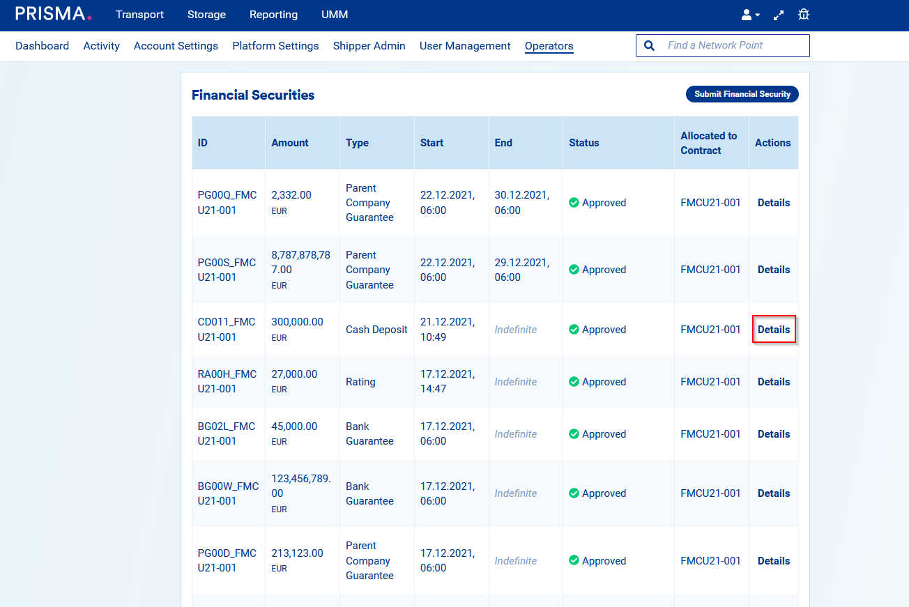Click green Approved checkmark for Cash Deposit row
909x607 pixels.
[x=574, y=330]
